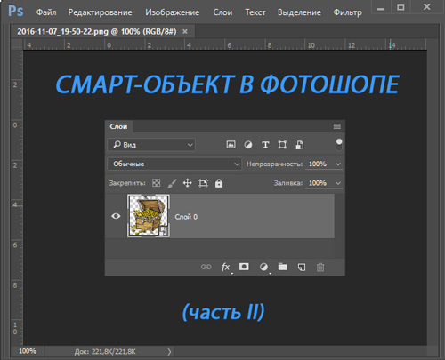Create a new layer
The image size is (445, 360).
click(302, 267)
